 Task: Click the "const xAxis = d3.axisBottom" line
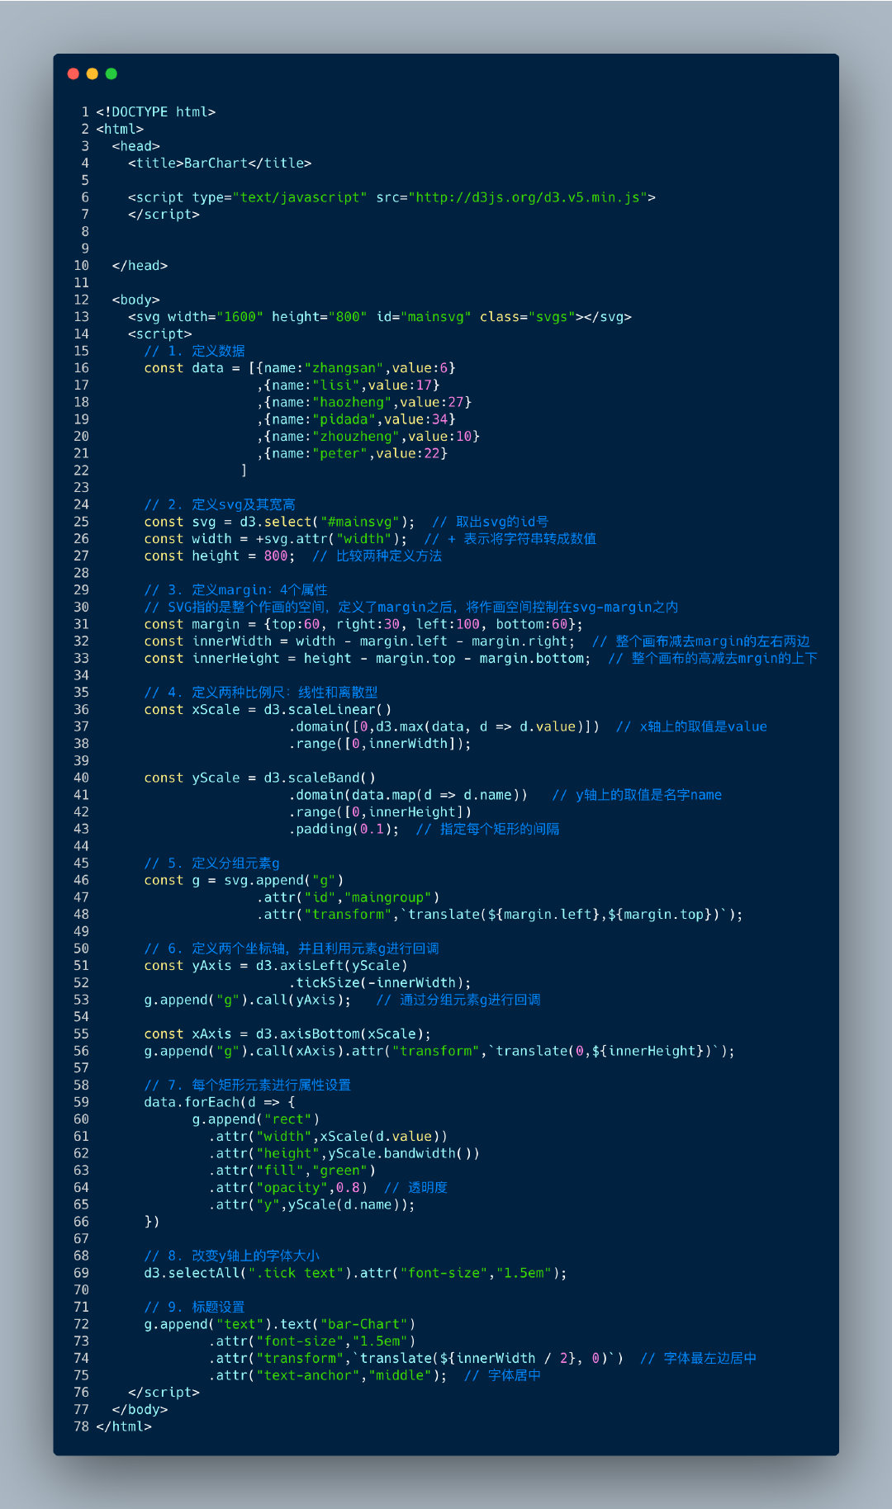click(x=287, y=1034)
